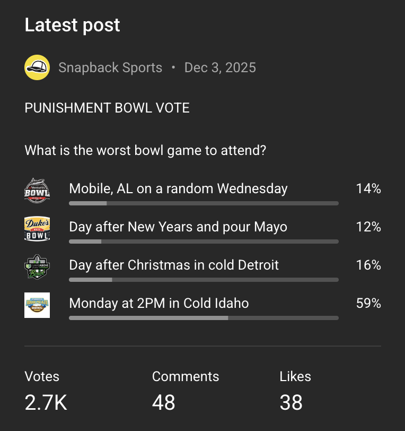The width and height of the screenshot is (405, 431).
Task: View the 48 Comments count
Action: tap(163, 402)
